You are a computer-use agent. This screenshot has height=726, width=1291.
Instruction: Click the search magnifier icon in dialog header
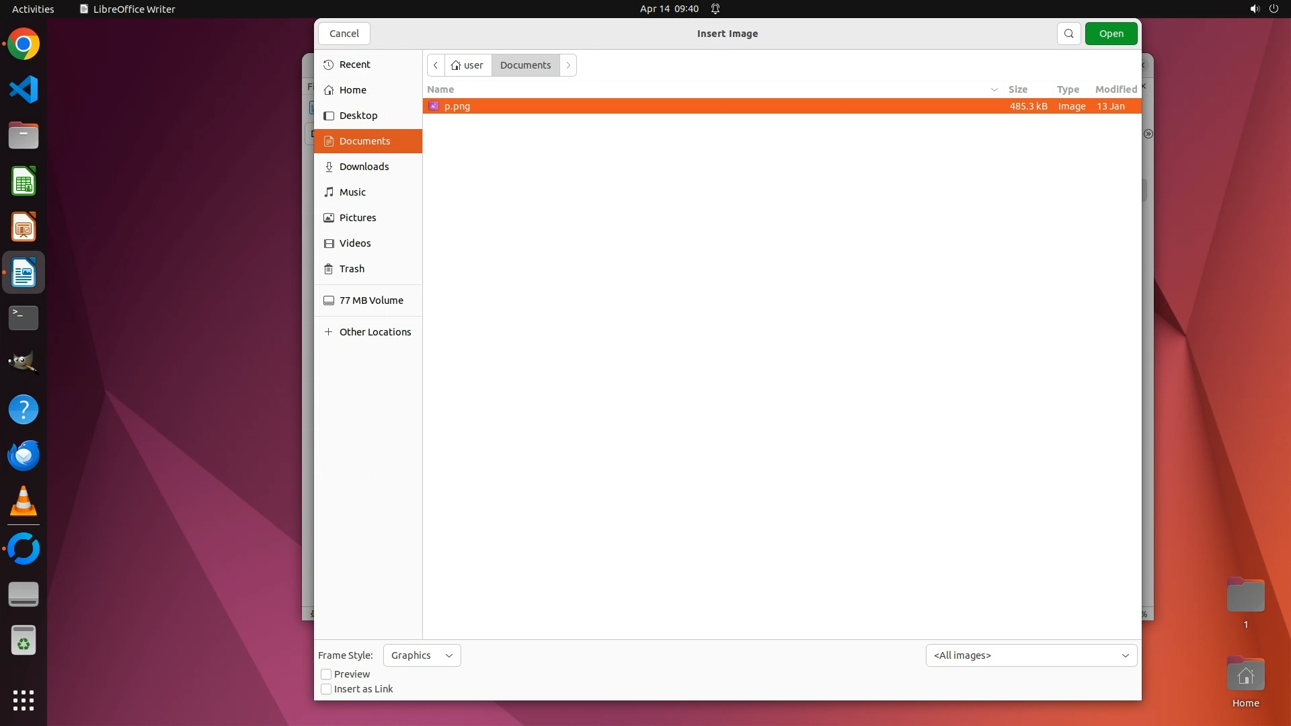(x=1068, y=34)
